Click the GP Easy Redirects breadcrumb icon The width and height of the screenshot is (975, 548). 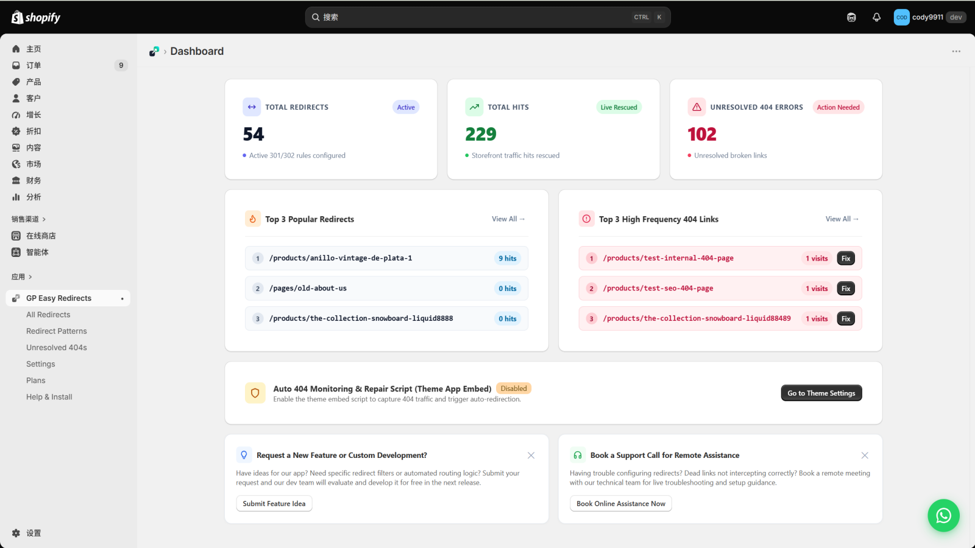click(x=154, y=52)
